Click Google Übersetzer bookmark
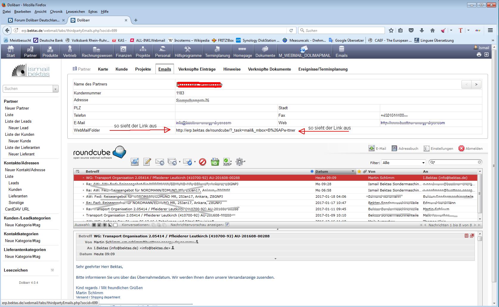Screen dimensions: 499x307 [346, 40]
